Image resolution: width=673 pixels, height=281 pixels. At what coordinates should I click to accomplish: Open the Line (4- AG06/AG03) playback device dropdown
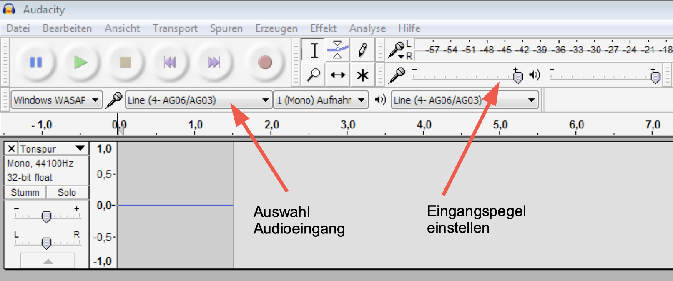465,100
